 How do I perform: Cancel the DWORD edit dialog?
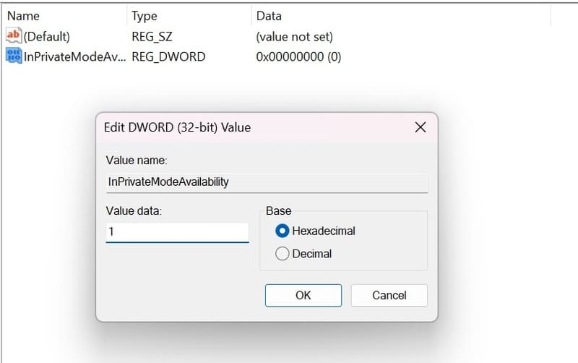(389, 295)
